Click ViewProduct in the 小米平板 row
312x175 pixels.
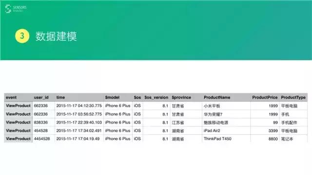(18, 106)
